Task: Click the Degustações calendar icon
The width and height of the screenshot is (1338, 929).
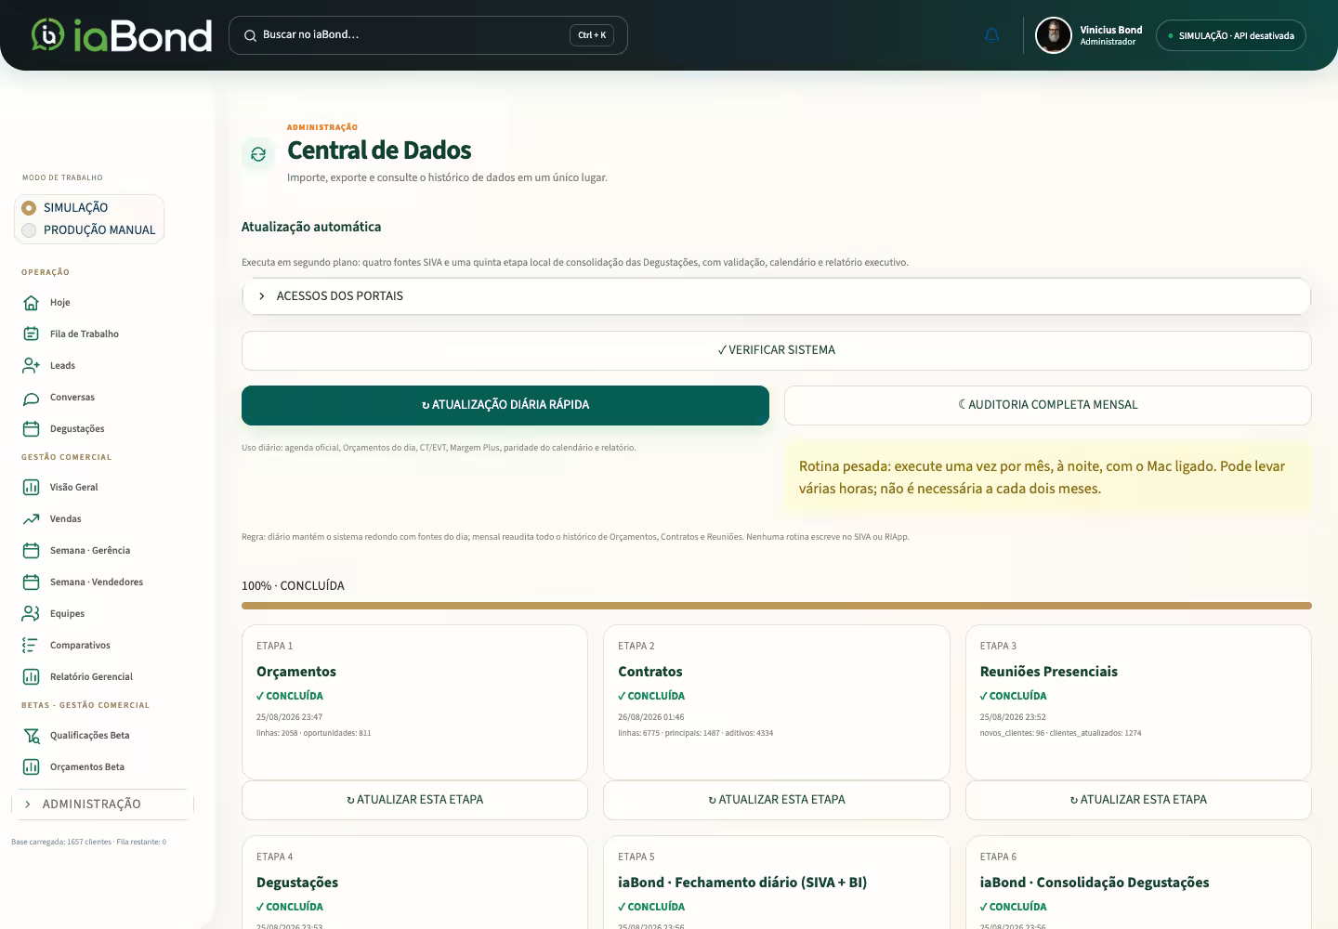Action: click(x=31, y=428)
